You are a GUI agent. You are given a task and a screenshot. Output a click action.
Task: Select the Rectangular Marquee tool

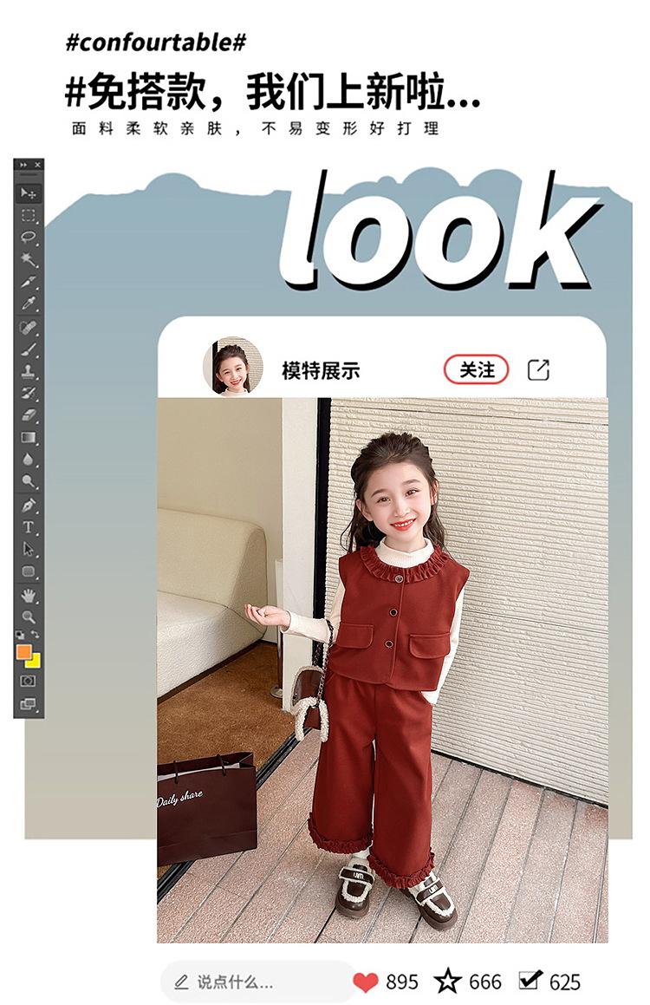(29, 215)
